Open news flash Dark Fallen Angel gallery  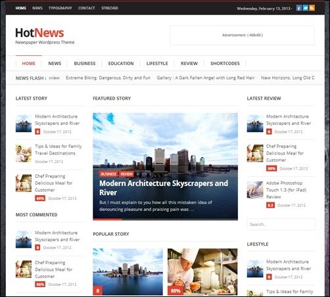click(206, 78)
